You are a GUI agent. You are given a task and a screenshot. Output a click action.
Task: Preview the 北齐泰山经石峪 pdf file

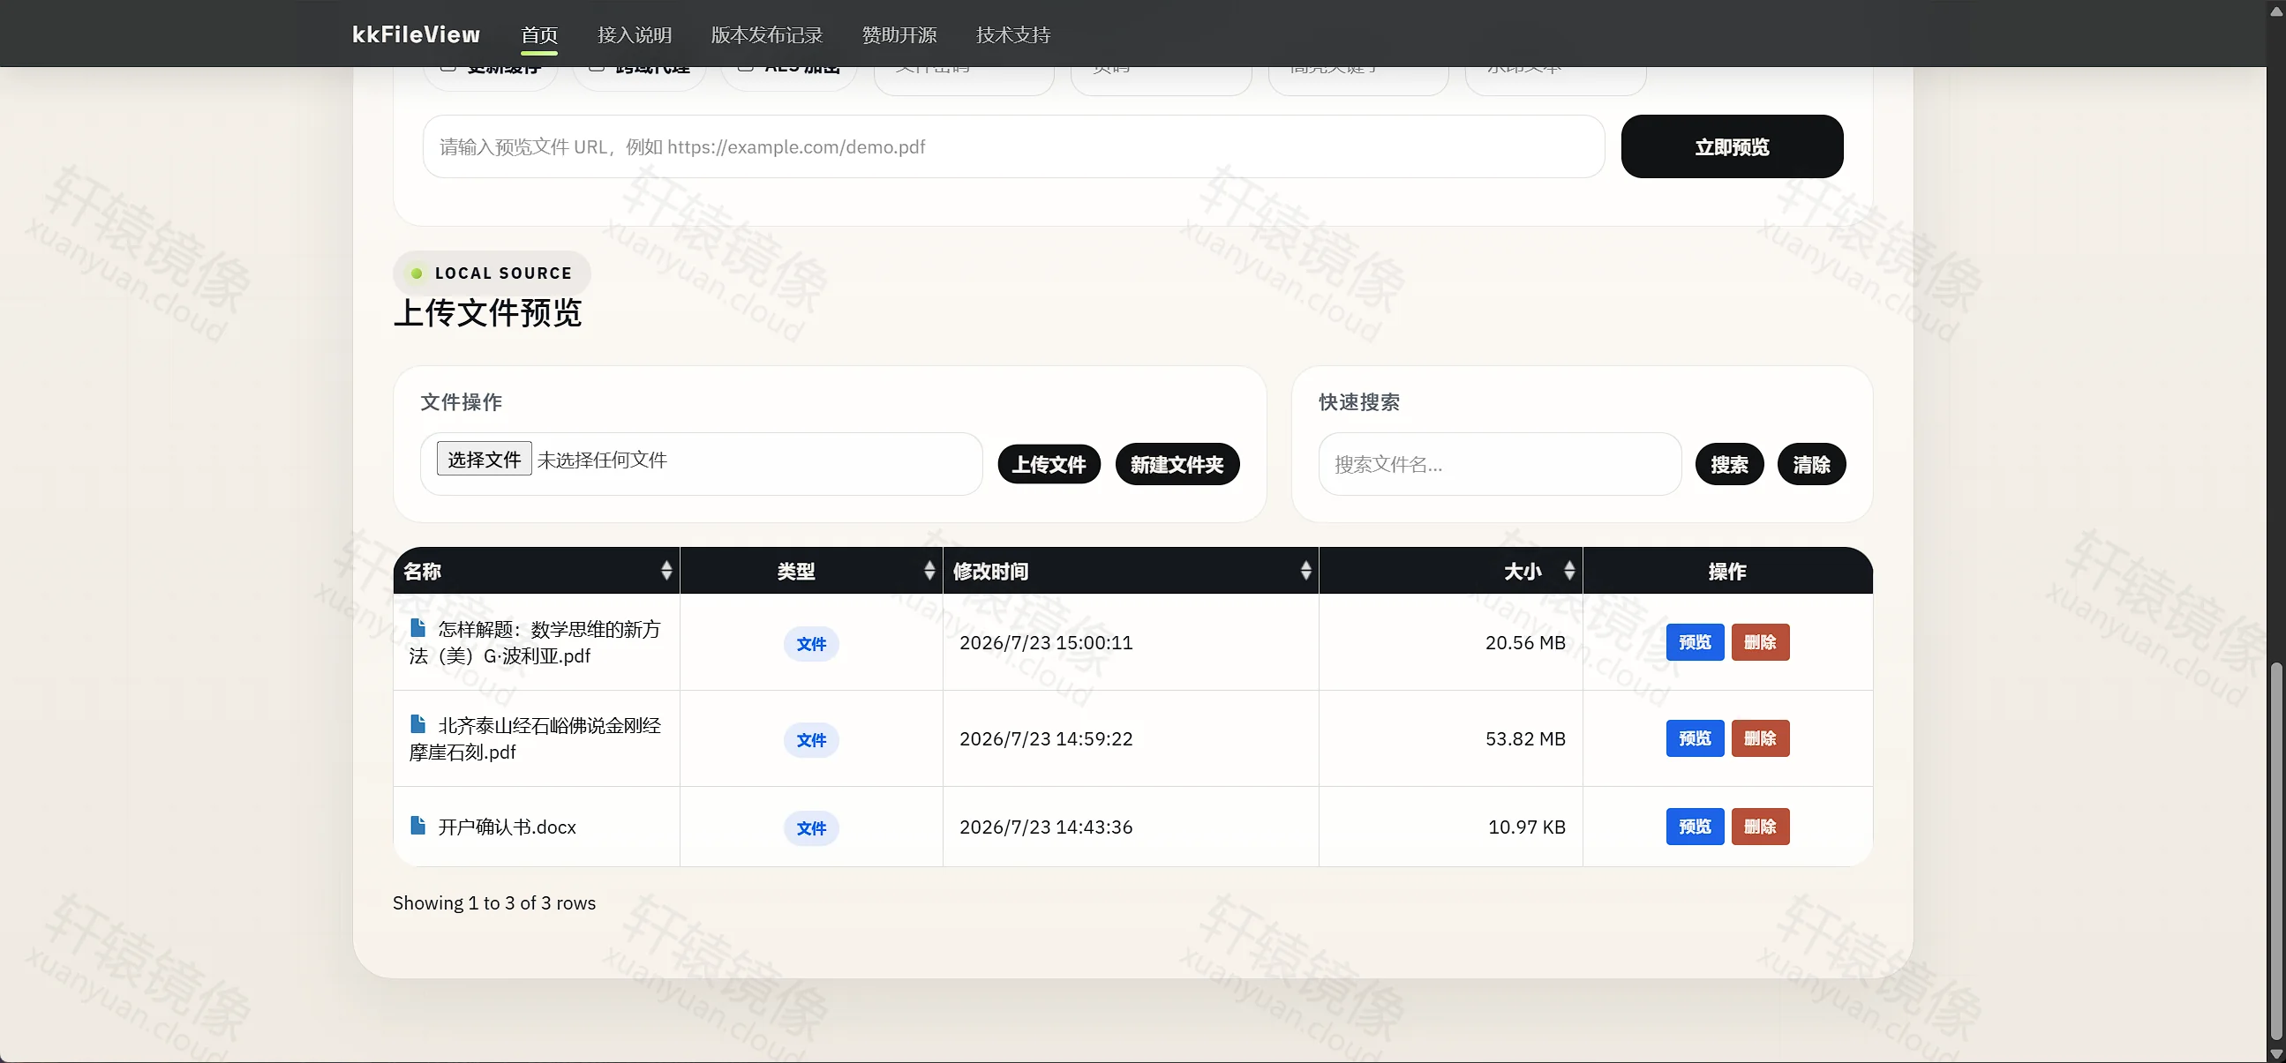click(1694, 738)
